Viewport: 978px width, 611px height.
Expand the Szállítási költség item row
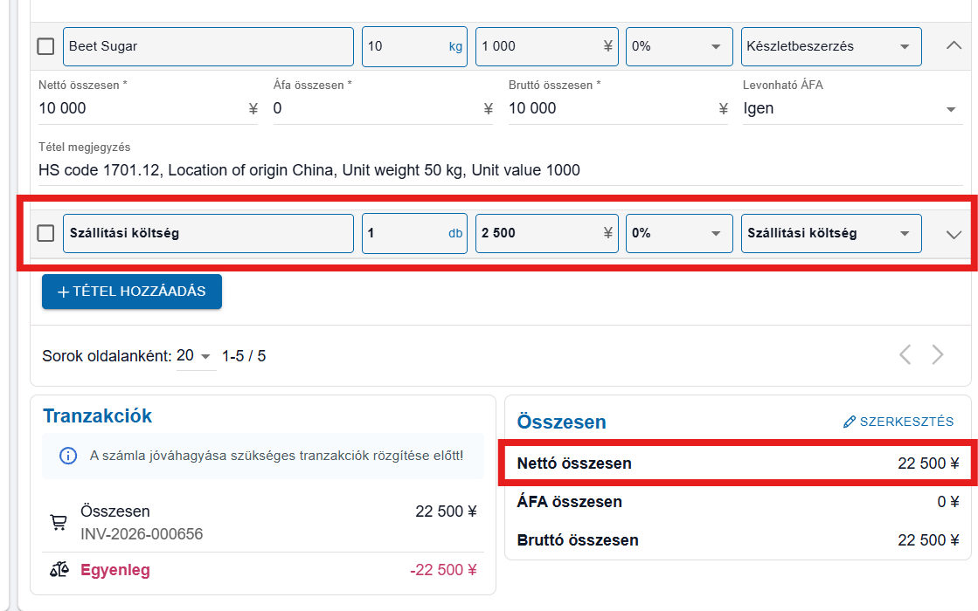pyautogui.click(x=954, y=234)
